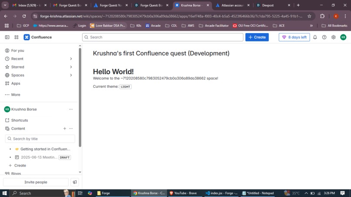
Task: Expand the Starred menu chevron
Action: (x=71, y=67)
